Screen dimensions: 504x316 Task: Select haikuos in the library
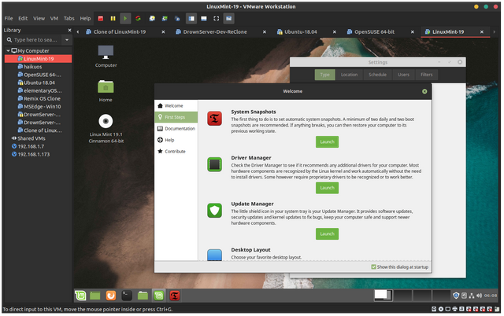33,67
